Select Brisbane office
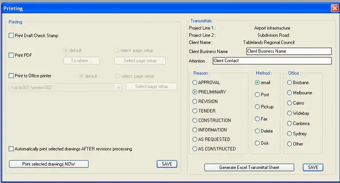Screen dimensions: 340x183 (x=289, y=83)
